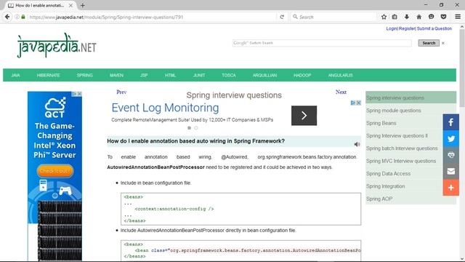The width and height of the screenshot is (465, 262).
Task: Open the downloads arrow icon
Action: tap(407, 17)
